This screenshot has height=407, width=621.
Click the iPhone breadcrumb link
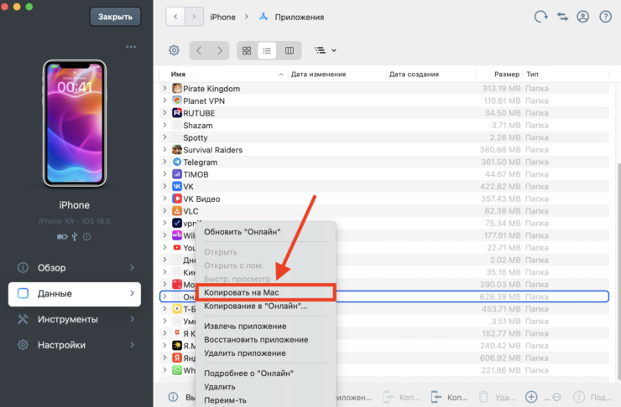pos(222,17)
